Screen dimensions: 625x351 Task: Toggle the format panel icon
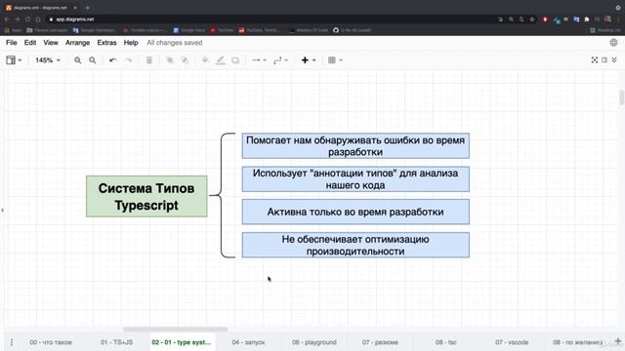[x=604, y=59]
